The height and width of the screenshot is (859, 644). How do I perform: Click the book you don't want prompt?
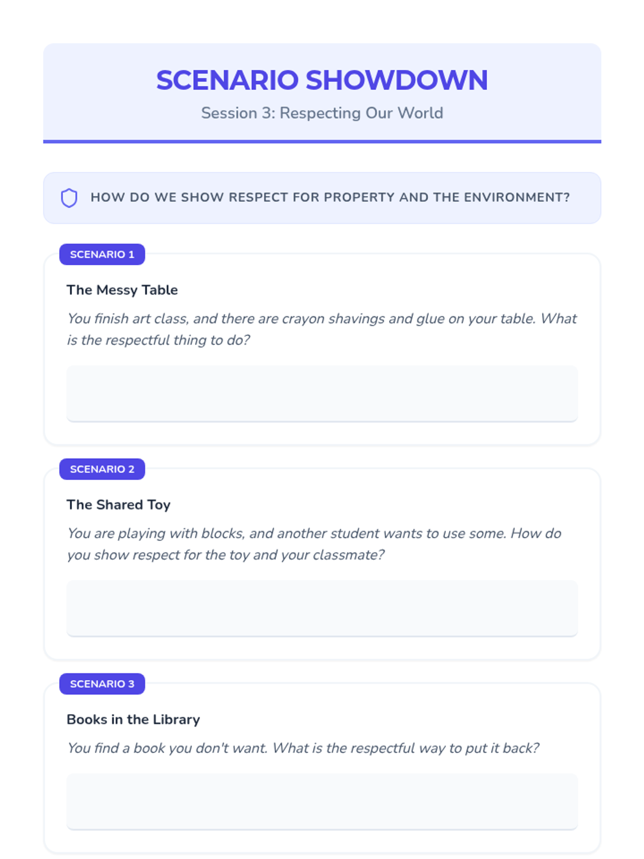tap(303, 748)
